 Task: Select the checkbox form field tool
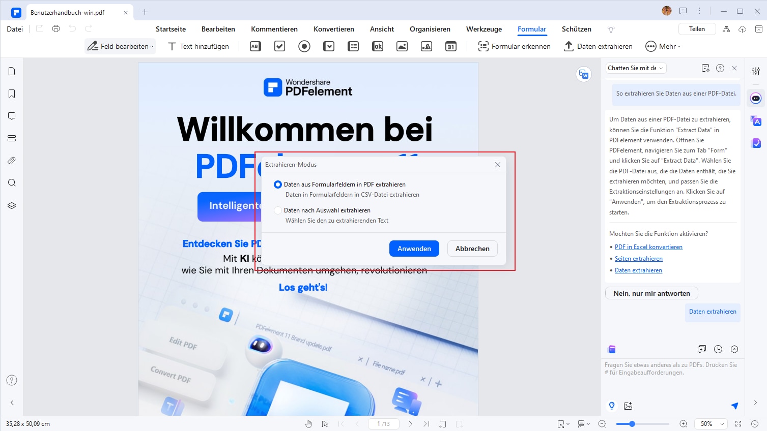(x=279, y=46)
